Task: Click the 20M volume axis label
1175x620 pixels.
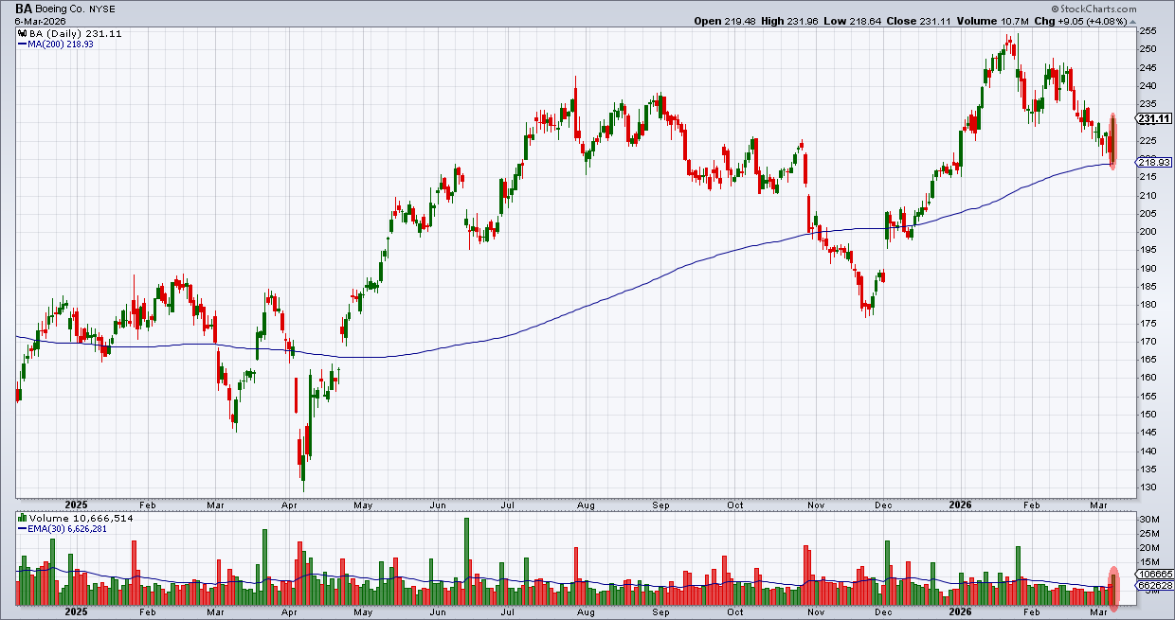Action: click(x=1150, y=548)
